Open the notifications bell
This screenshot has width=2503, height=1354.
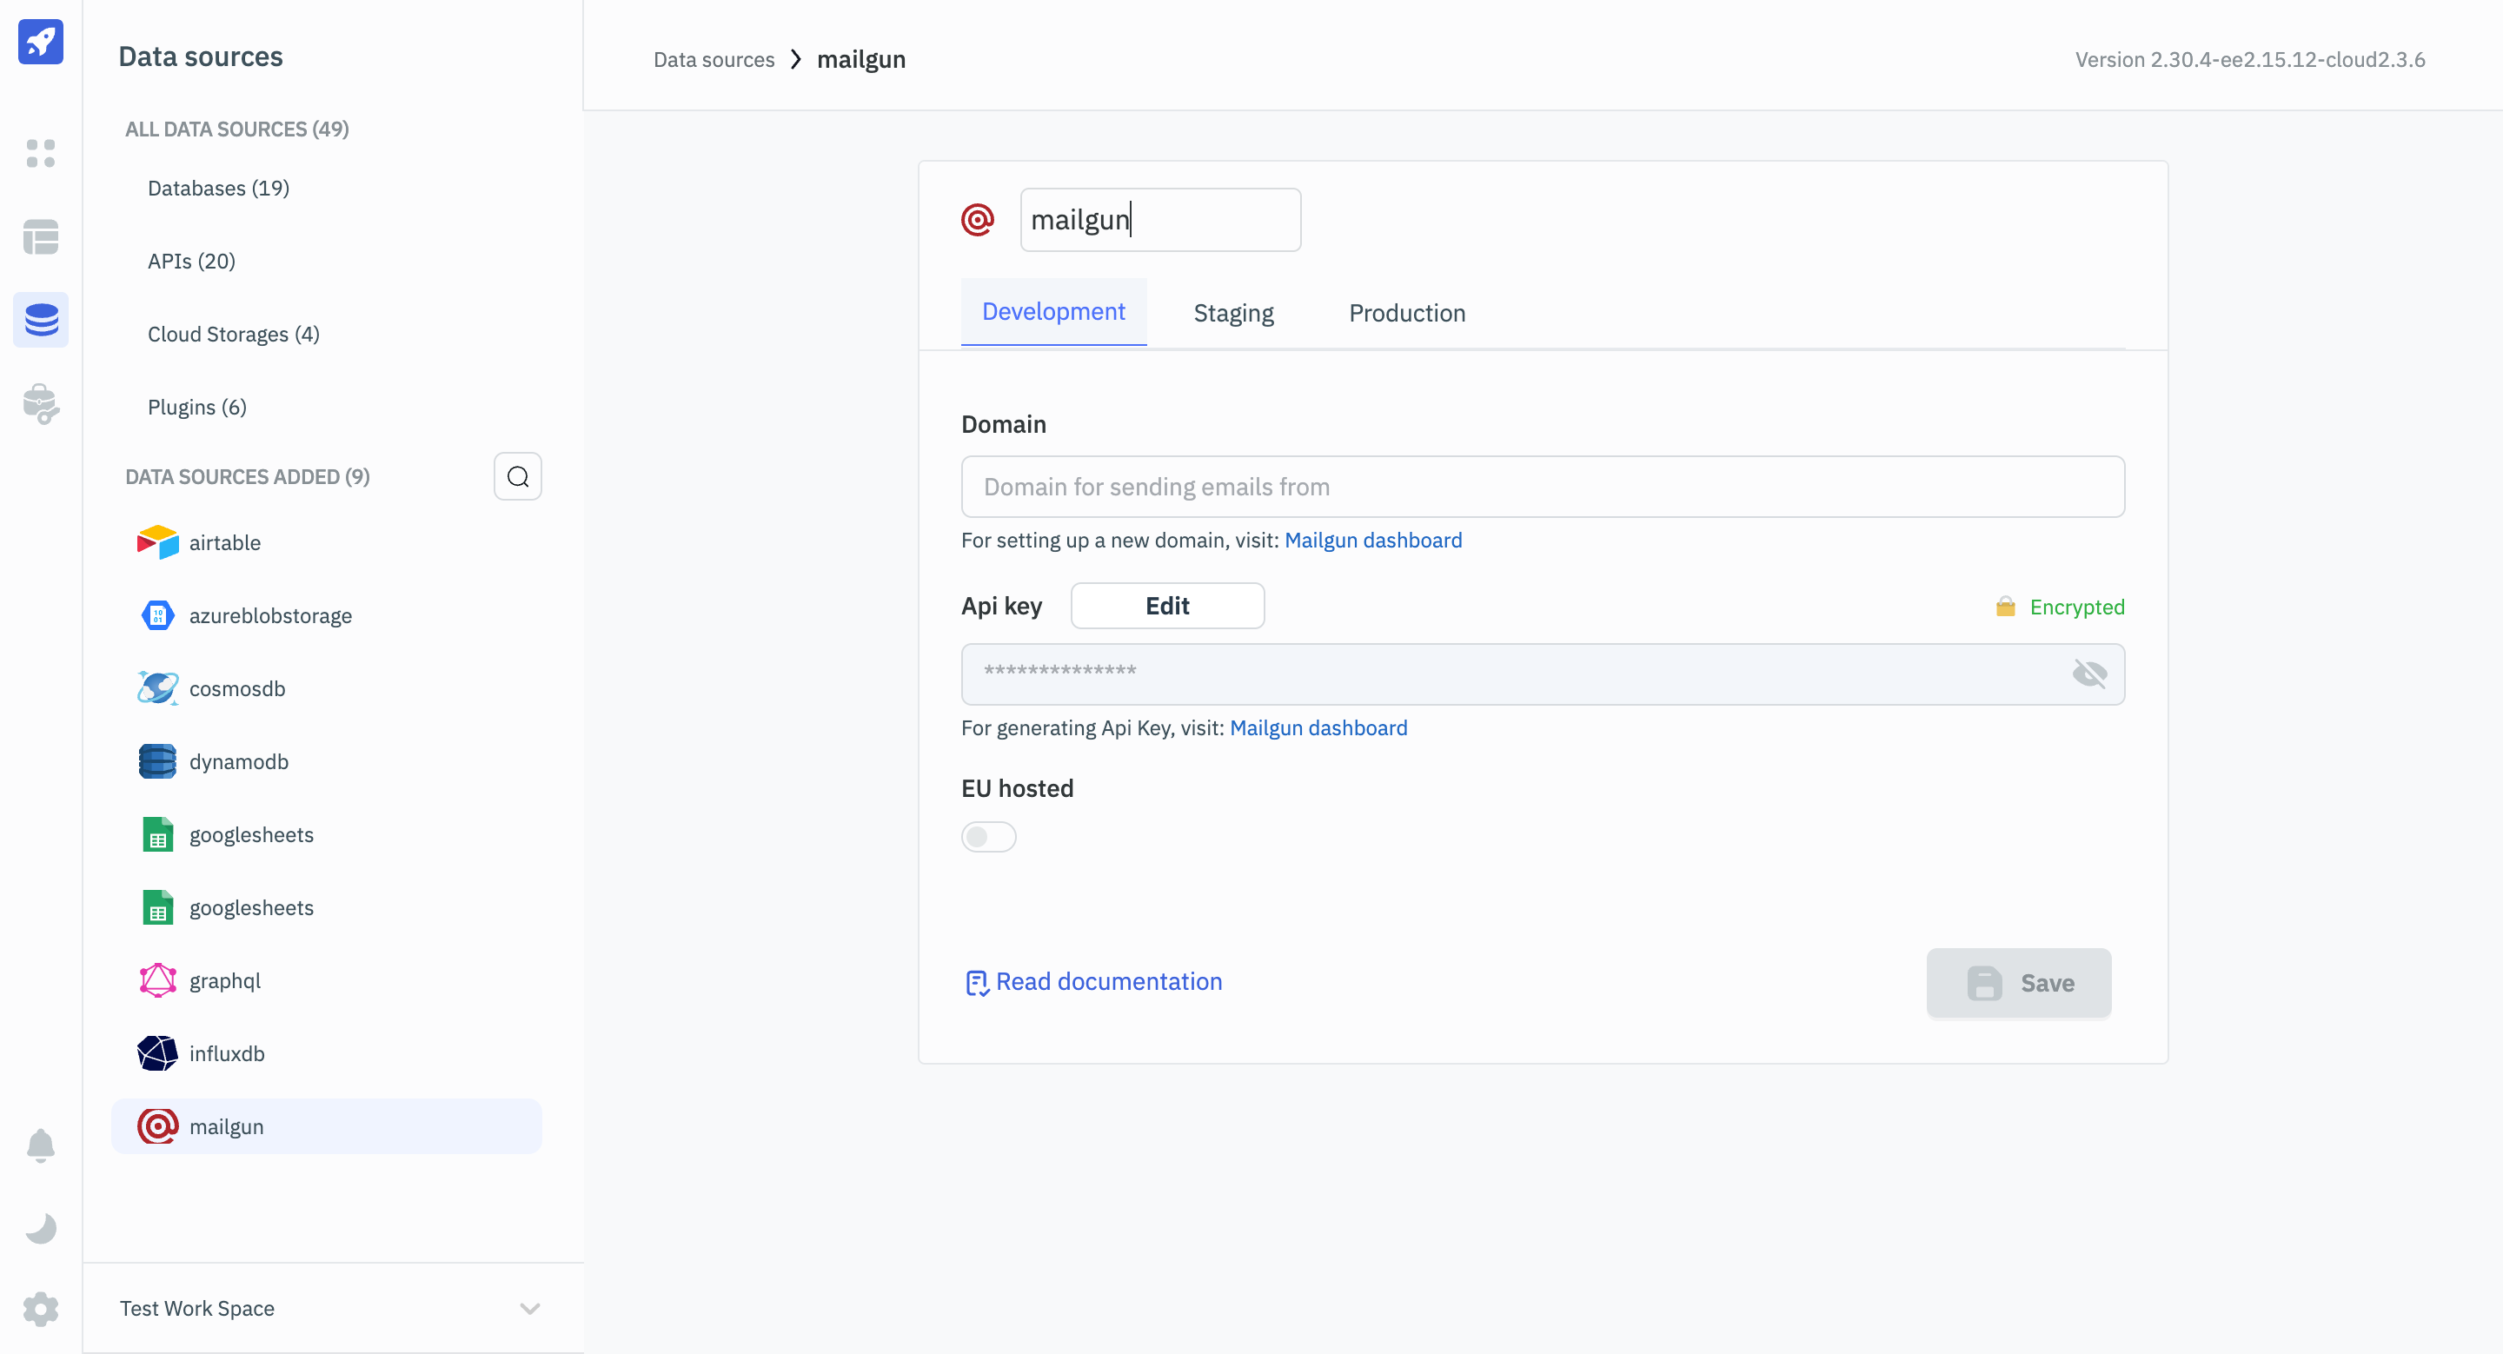40,1145
